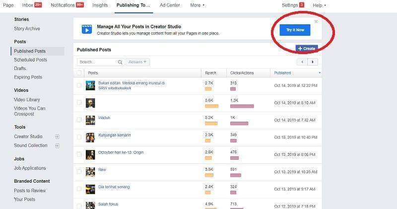Go to next page arrow
Viewport: 397px width, 209px height.
[x=313, y=62]
